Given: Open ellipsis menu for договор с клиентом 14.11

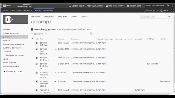Looking at the screenshot, I should tap(55, 81).
